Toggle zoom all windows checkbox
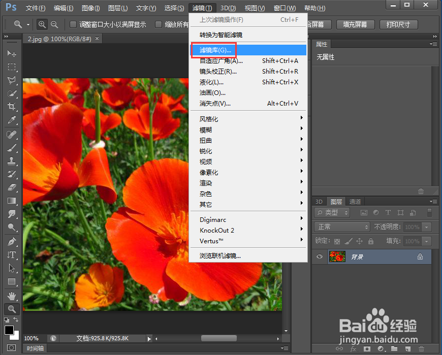Image resolution: width=442 pixels, height=355 pixels. (159, 24)
